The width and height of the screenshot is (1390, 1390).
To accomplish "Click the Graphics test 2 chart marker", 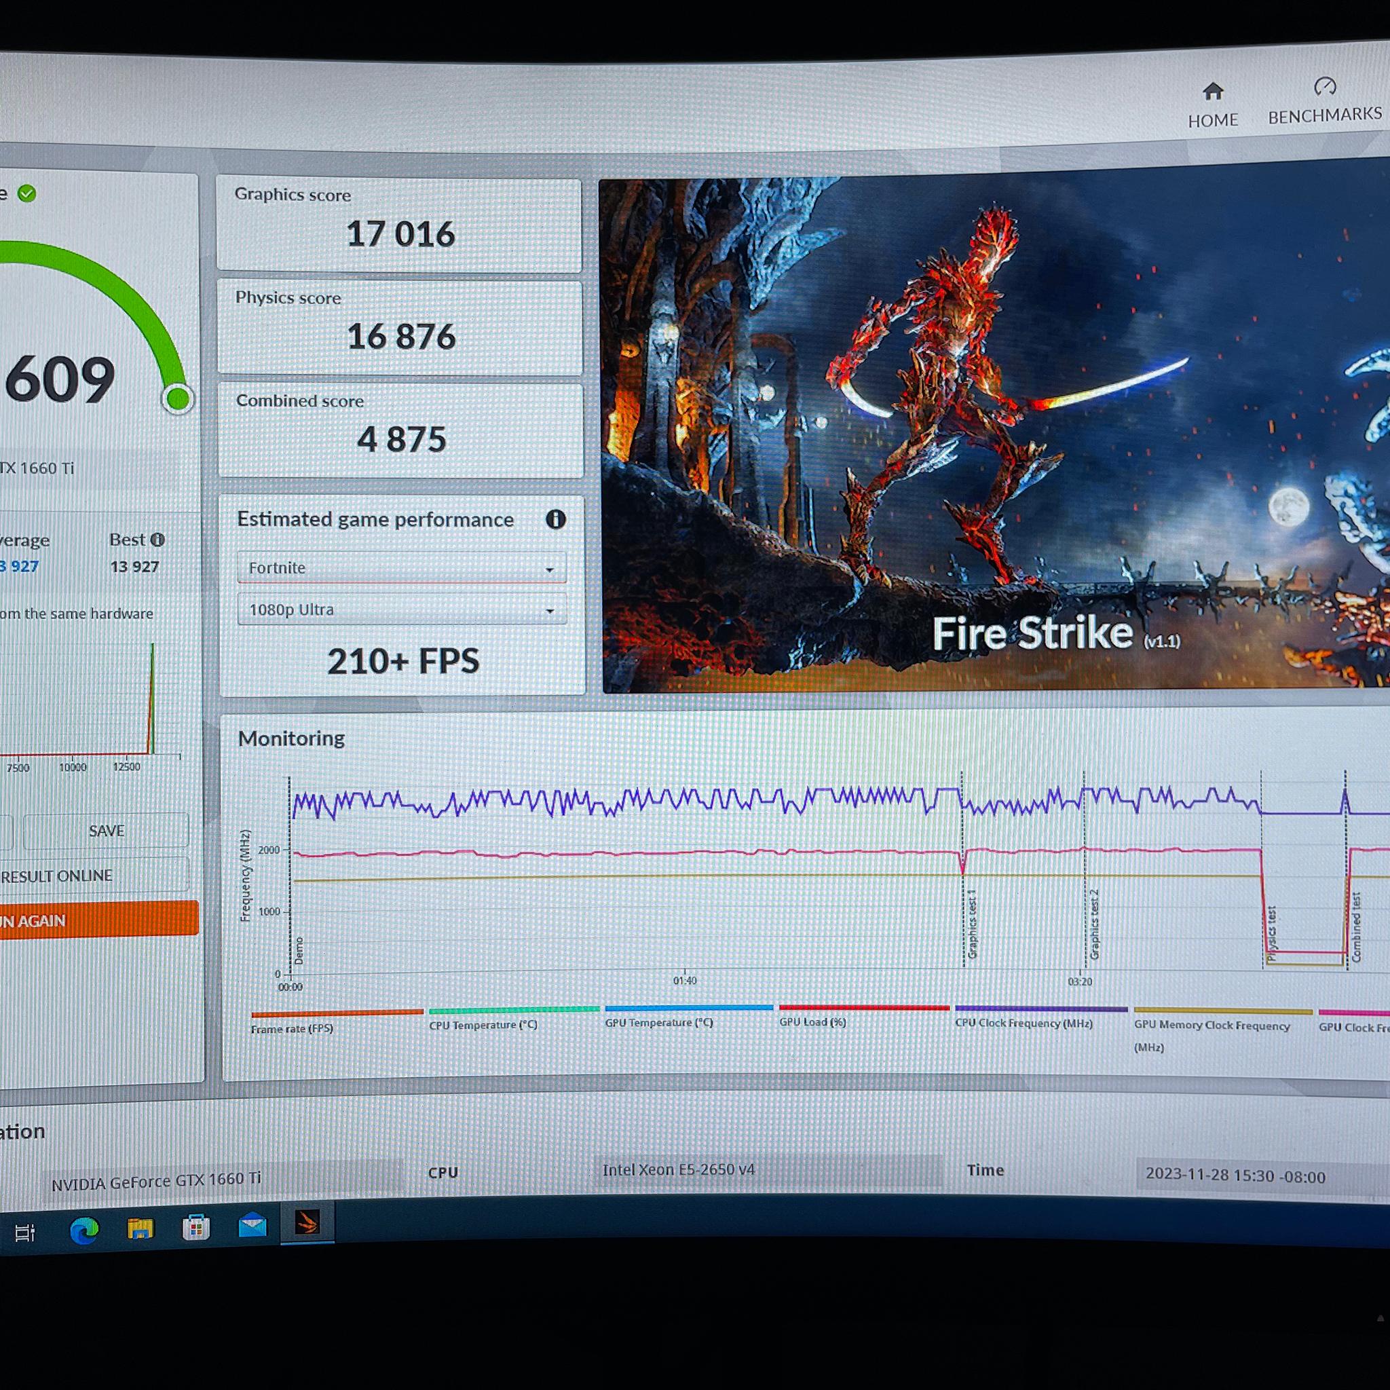I will 1094,924.
